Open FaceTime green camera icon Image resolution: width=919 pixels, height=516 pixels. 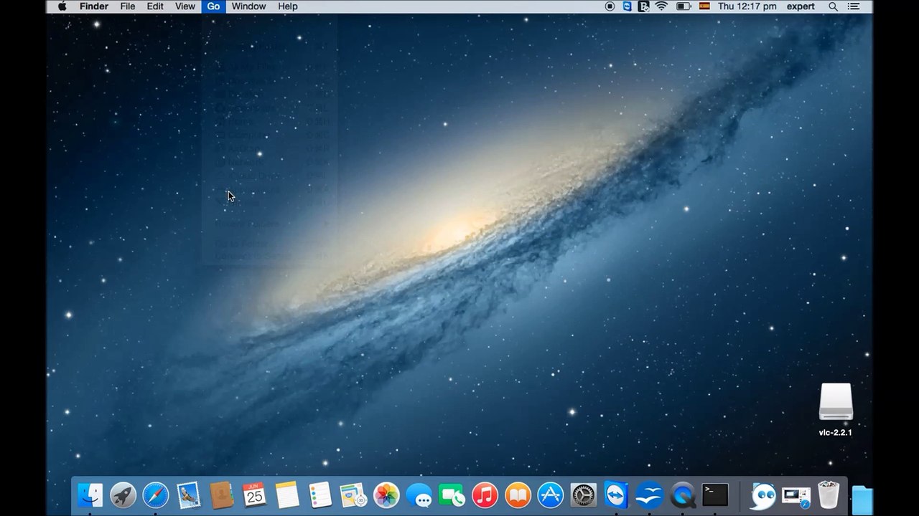click(x=452, y=495)
